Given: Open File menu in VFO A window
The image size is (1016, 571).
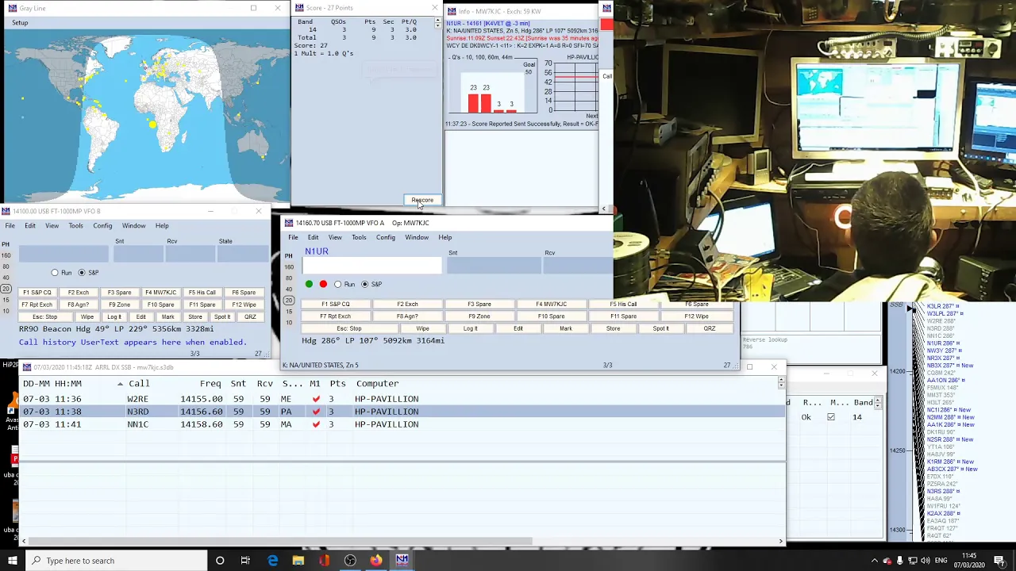Looking at the screenshot, I should coord(293,237).
